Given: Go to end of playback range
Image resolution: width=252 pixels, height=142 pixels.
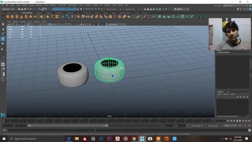Looking at the screenshot, I should [249, 121].
